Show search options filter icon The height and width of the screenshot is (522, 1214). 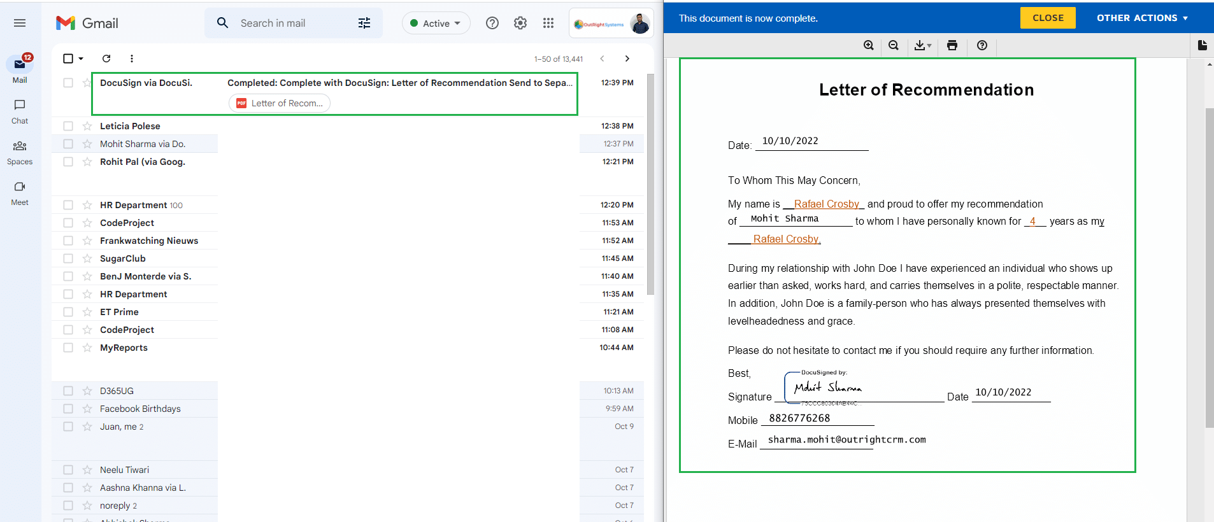tap(364, 23)
